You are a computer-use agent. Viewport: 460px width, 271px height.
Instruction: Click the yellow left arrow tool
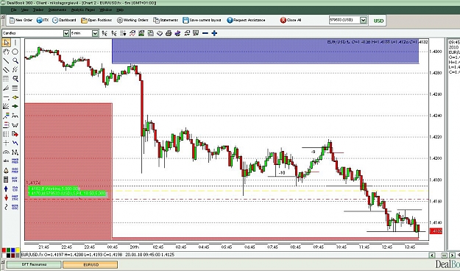tap(15, 97)
